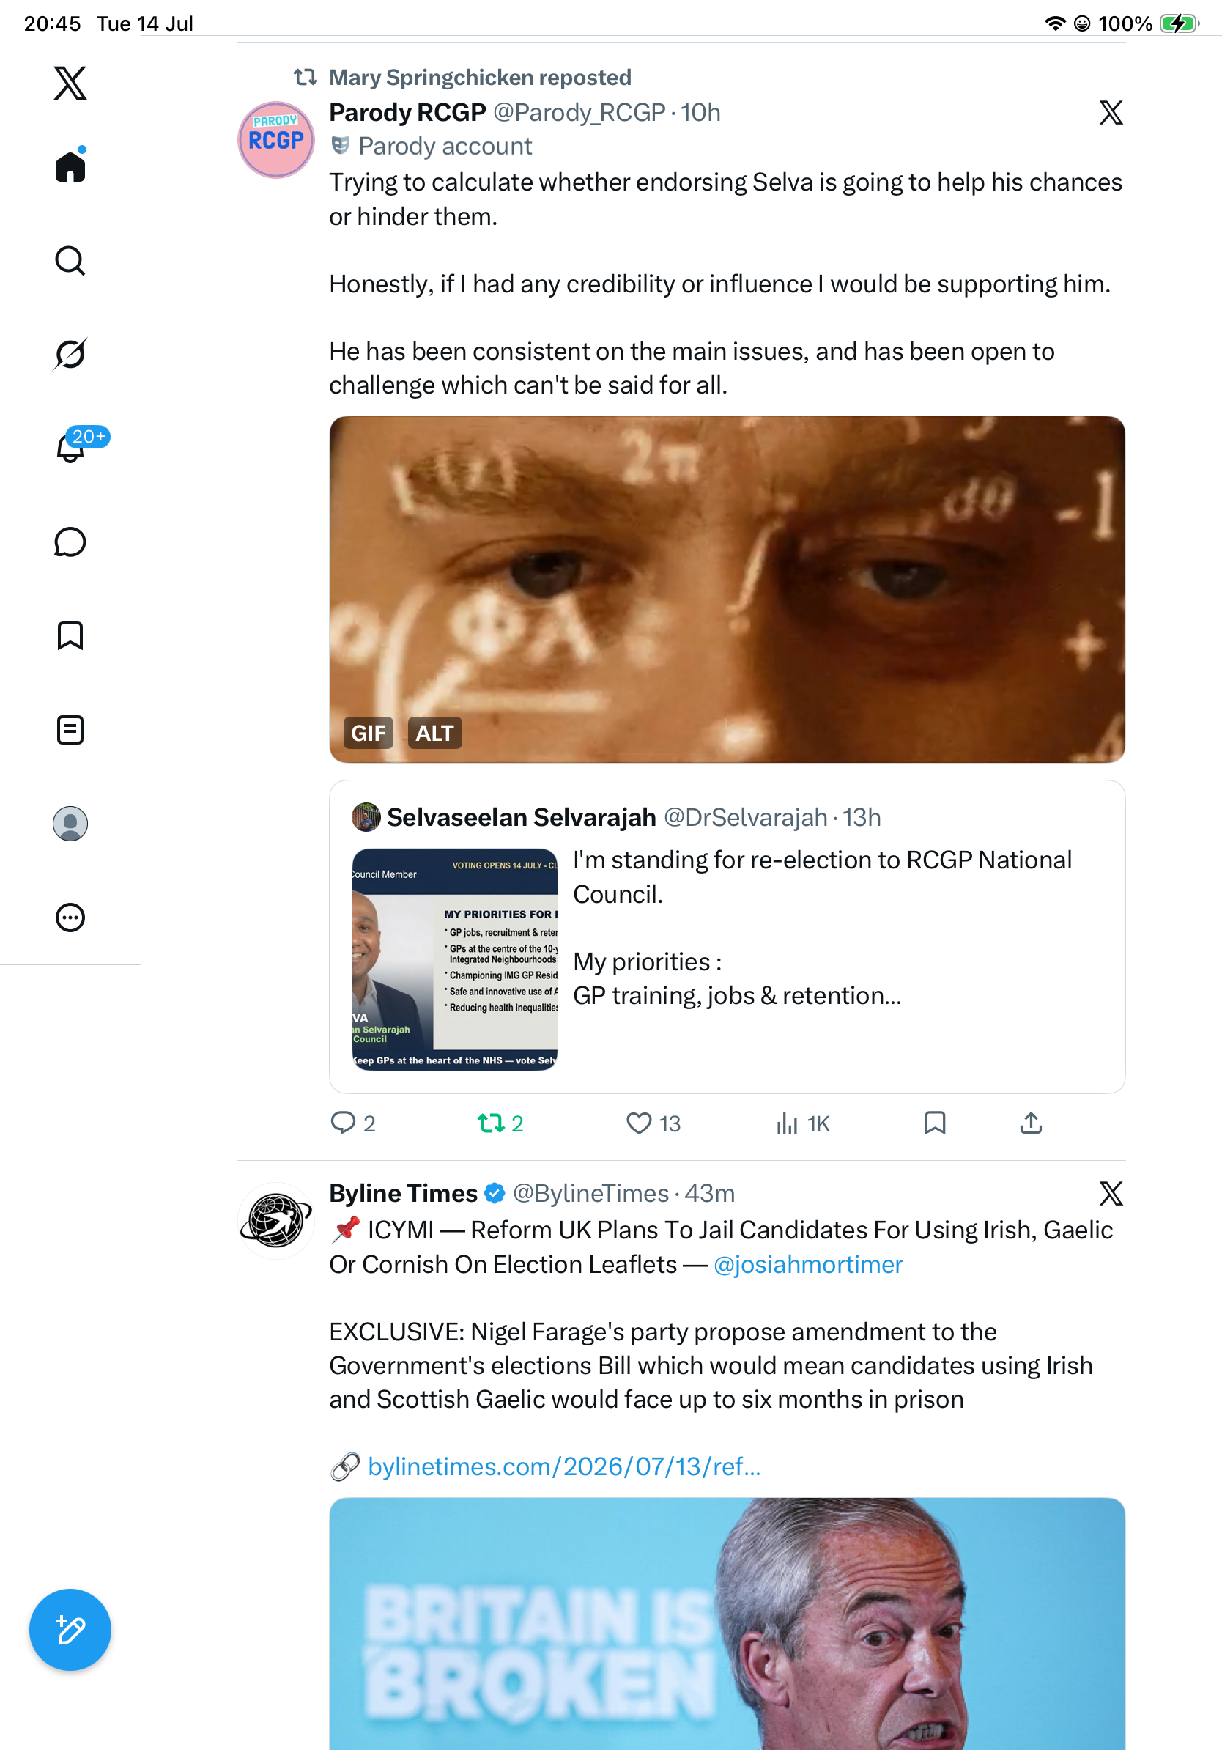Open Grok menu on Byline Times post

1111,1194
